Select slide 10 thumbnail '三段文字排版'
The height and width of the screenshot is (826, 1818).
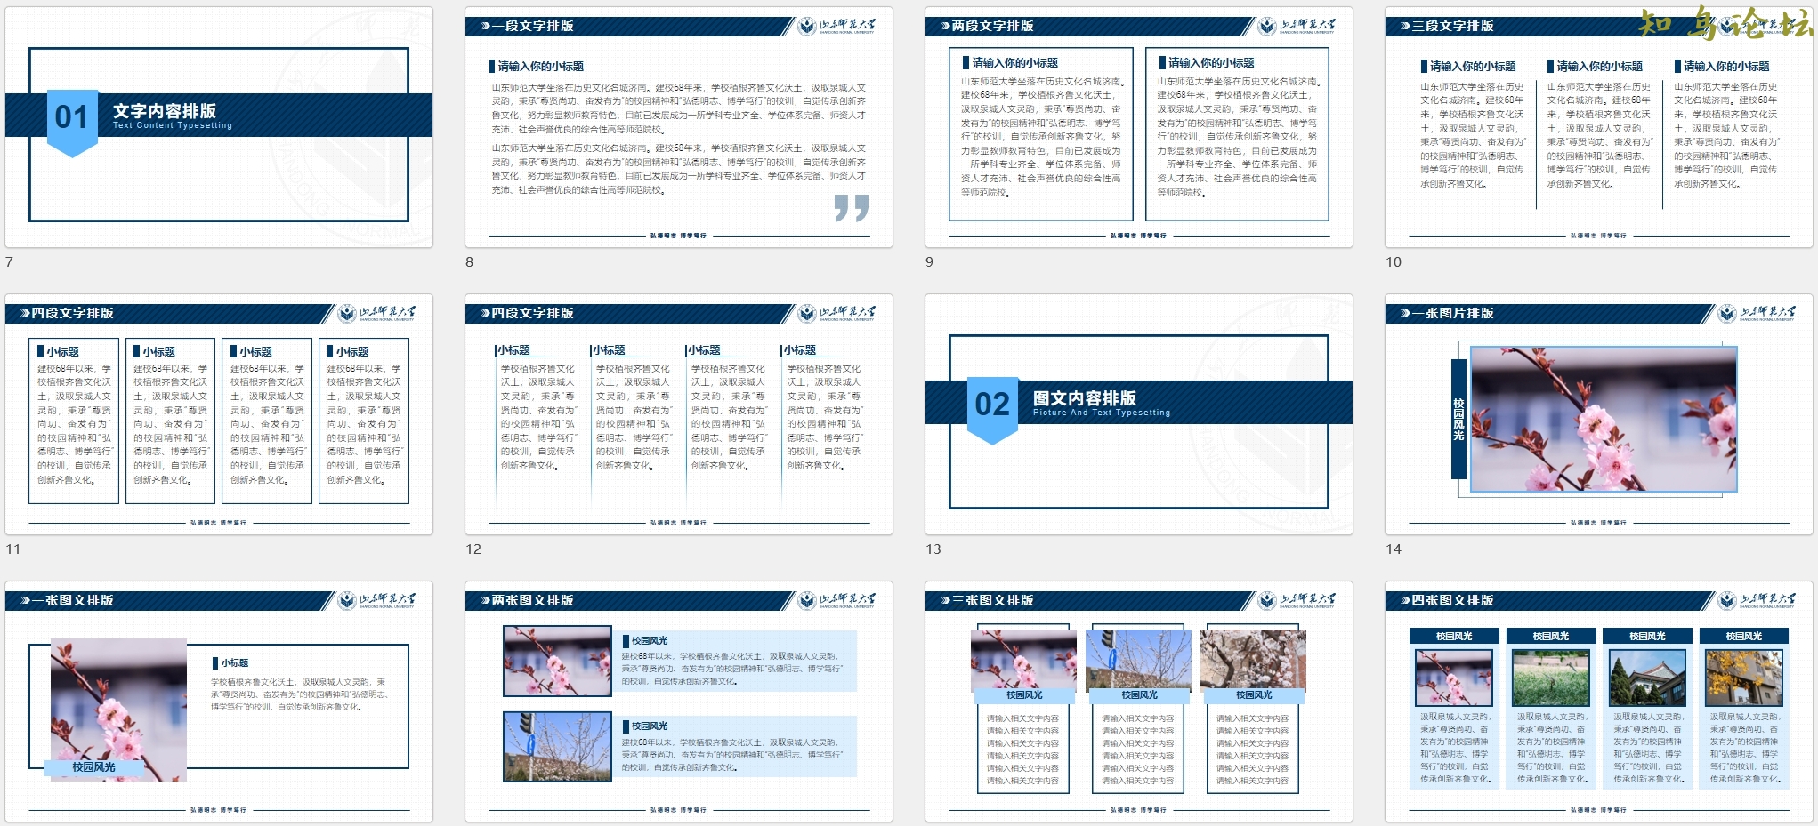(x=1599, y=127)
